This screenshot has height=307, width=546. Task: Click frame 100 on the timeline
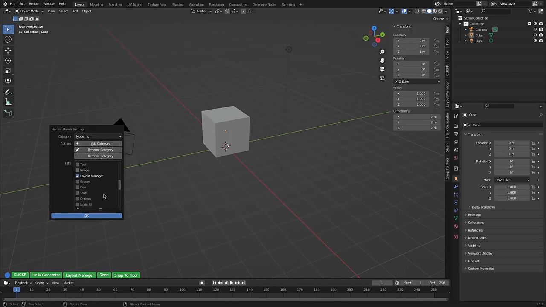(182, 290)
